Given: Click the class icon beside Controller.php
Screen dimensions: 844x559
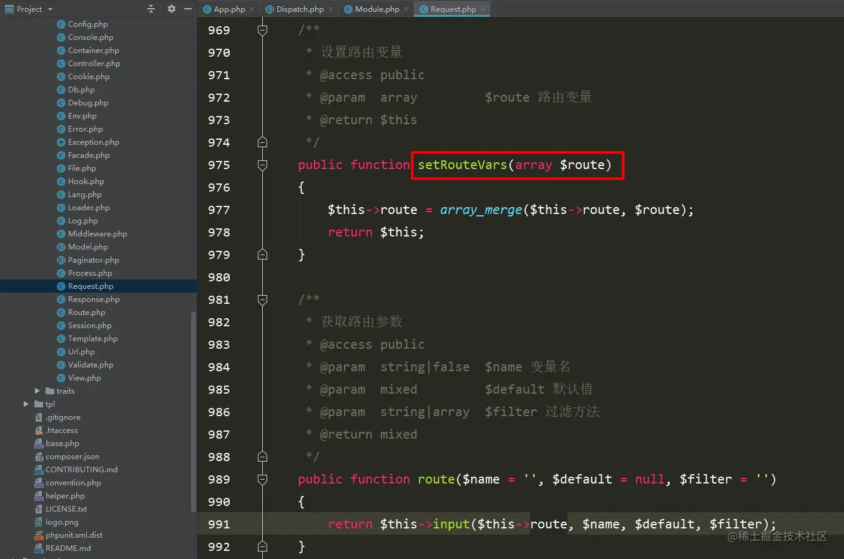Looking at the screenshot, I should 61,64.
